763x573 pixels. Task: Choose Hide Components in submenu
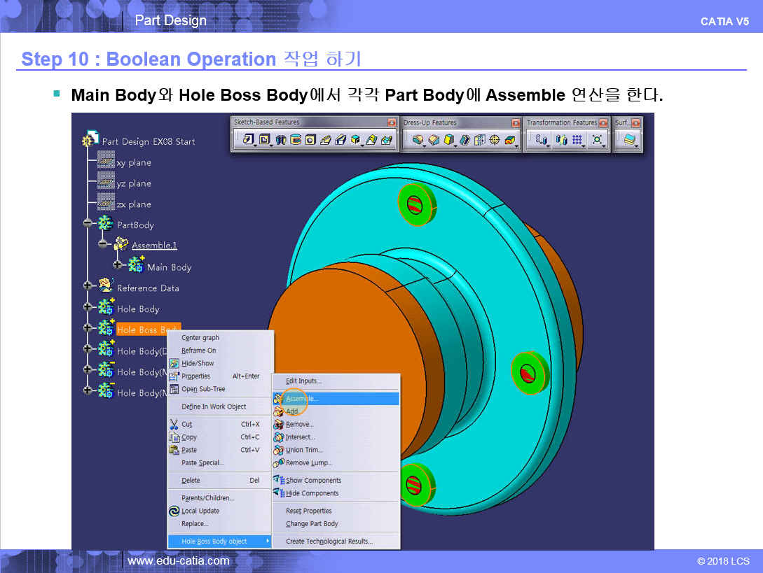312,493
